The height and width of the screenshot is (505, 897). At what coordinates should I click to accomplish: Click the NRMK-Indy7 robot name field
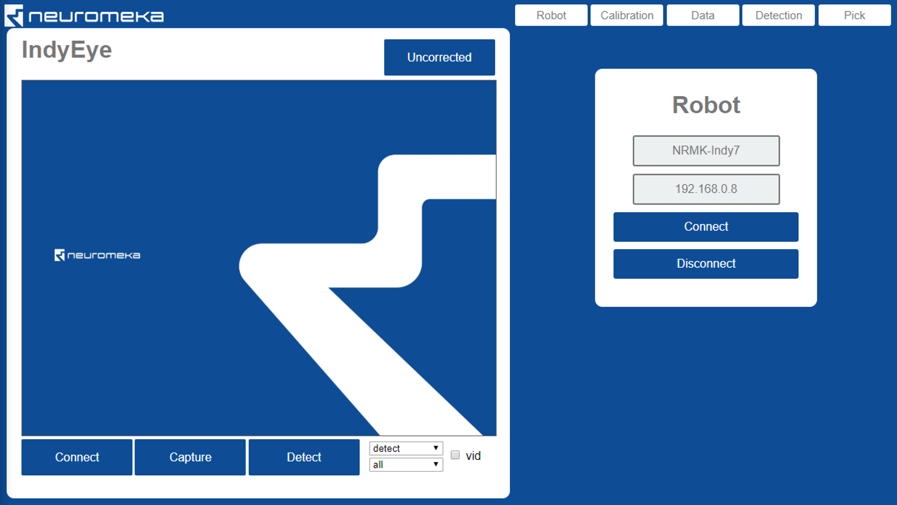pos(706,151)
